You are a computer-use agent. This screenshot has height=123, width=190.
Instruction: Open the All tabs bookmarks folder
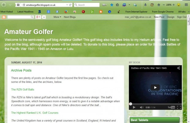(x=182, y=12)
